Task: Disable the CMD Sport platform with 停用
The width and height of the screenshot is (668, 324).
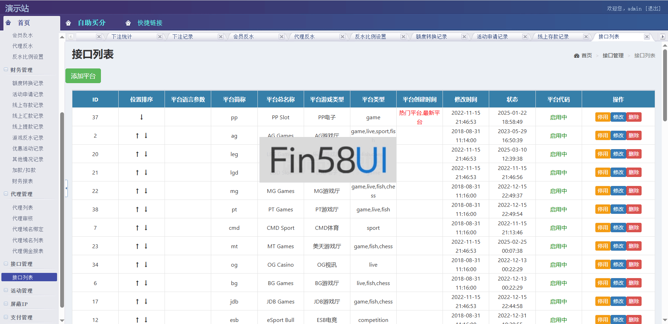Action: click(x=603, y=228)
